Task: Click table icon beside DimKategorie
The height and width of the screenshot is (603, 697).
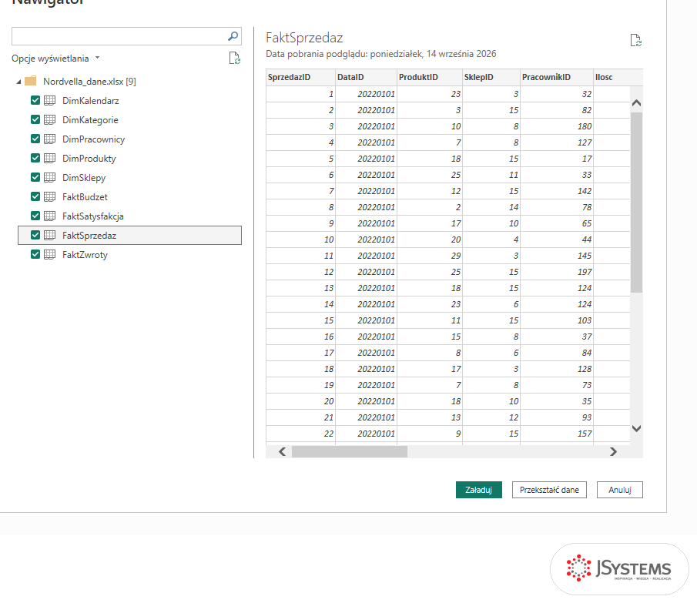Action: (x=50, y=119)
